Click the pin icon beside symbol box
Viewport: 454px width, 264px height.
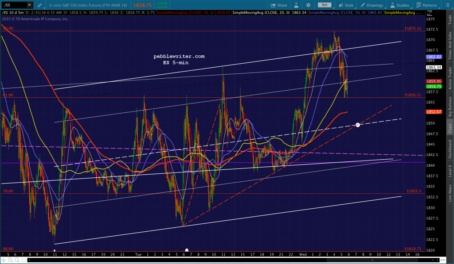coord(39,5)
